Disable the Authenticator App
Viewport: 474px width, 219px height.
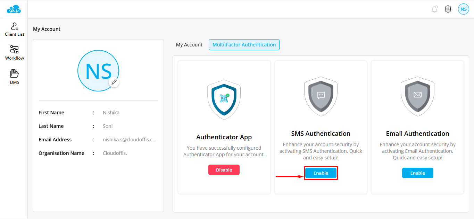pyautogui.click(x=224, y=170)
